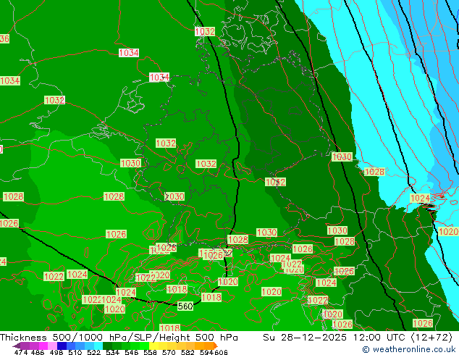
Task: Click the darkest green legend swatch
Action: click(108, 346)
